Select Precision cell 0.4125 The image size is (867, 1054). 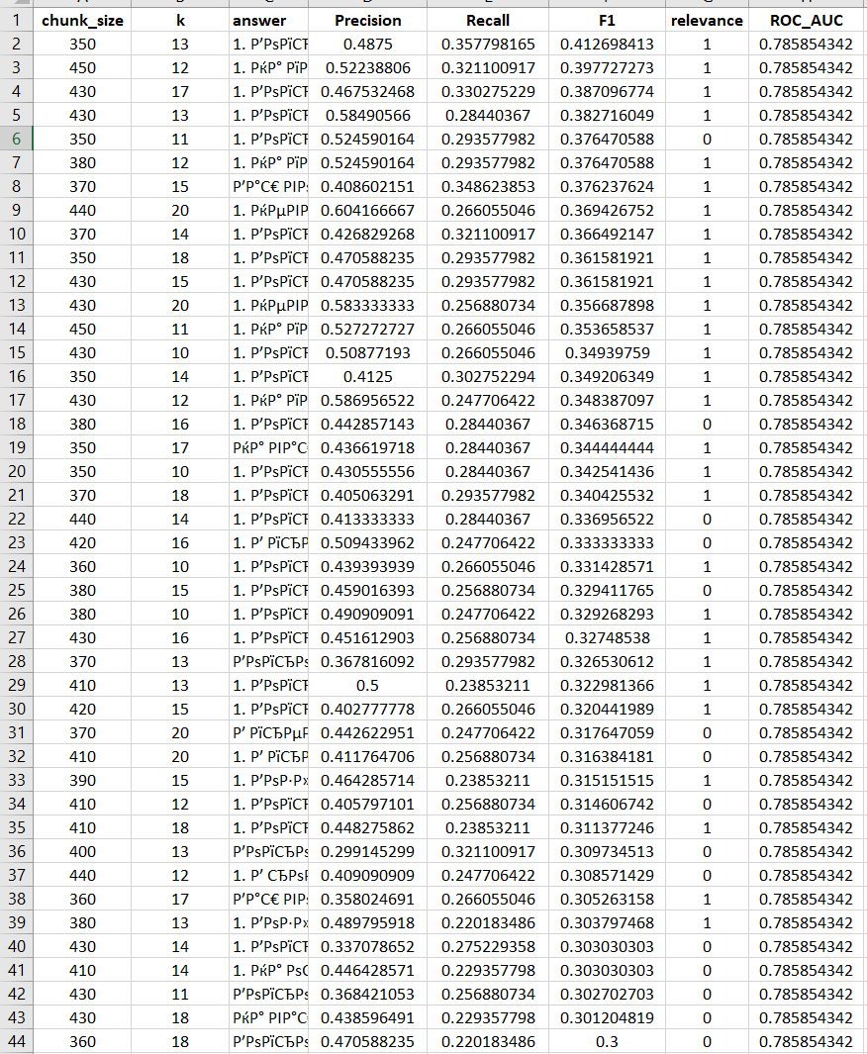367,376
